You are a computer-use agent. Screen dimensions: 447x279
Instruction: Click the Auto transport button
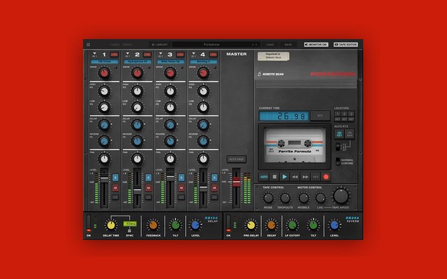click(264, 176)
